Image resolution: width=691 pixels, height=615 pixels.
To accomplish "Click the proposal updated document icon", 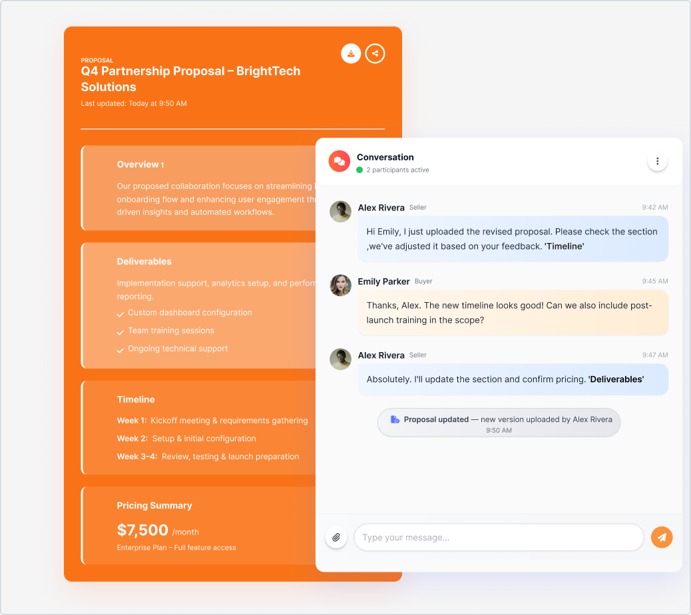I will click(395, 419).
